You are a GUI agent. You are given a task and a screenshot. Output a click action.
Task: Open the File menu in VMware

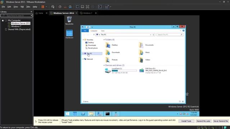(3, 7)
